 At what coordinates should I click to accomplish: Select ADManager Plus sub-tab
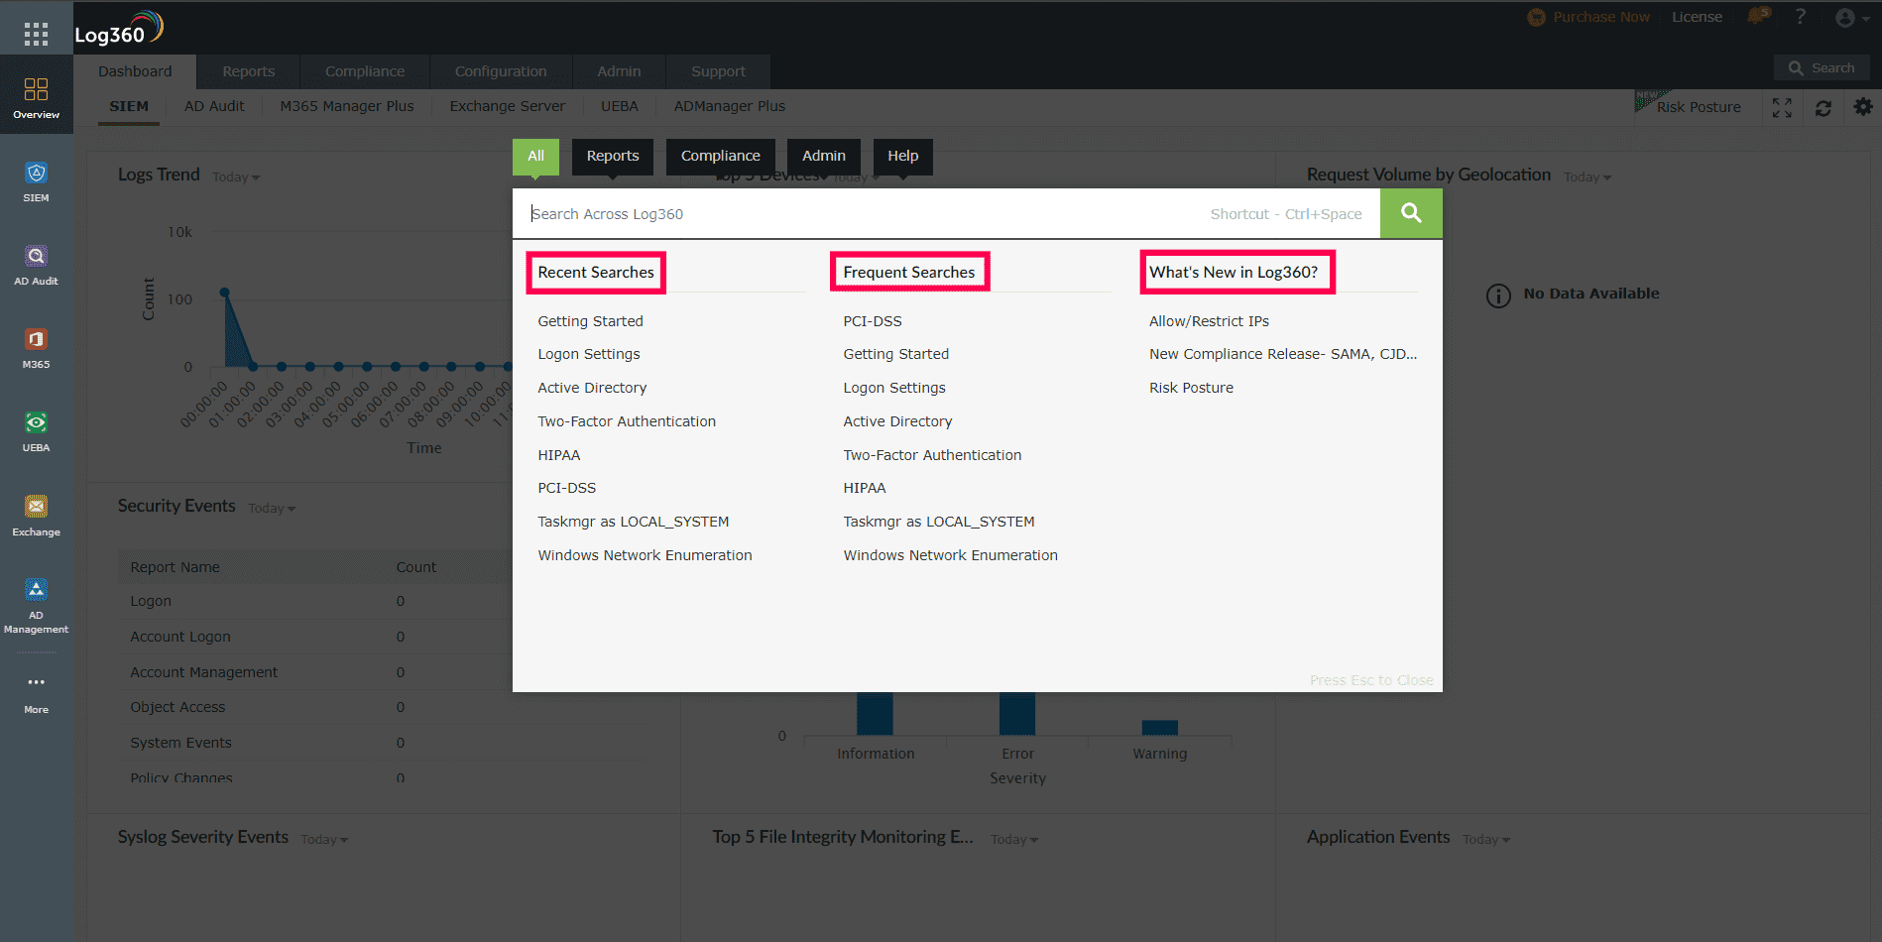730,106
